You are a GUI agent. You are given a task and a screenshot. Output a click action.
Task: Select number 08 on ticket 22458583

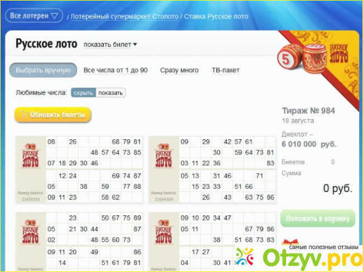coord(51,142)
